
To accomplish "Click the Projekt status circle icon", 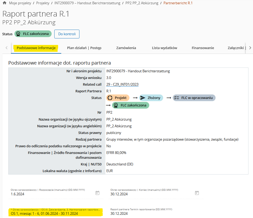I will coord(110,98).
